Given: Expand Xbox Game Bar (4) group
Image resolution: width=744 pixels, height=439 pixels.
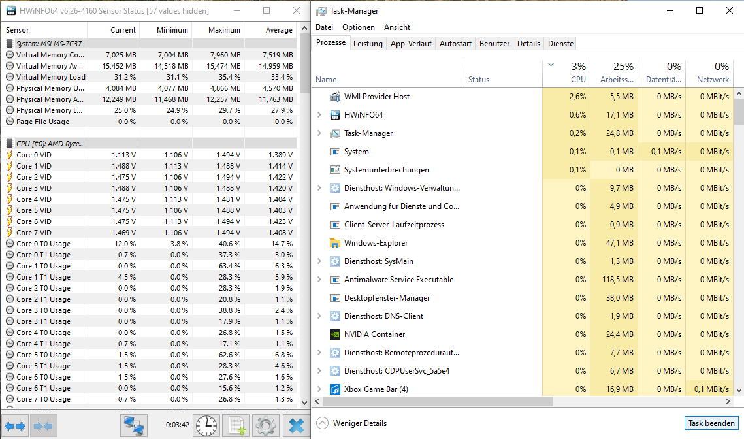Looking at the screenshot, I should point(319,389).
